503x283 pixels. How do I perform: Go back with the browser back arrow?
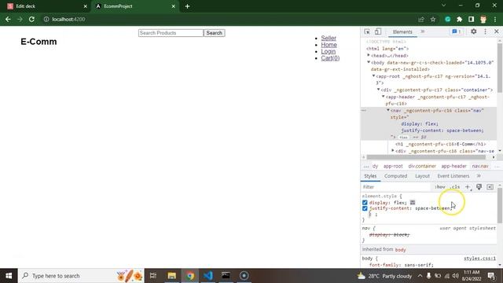8,19
